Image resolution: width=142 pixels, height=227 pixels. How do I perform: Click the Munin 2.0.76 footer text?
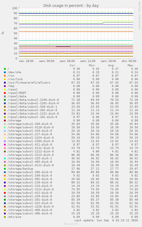point(71,224)
